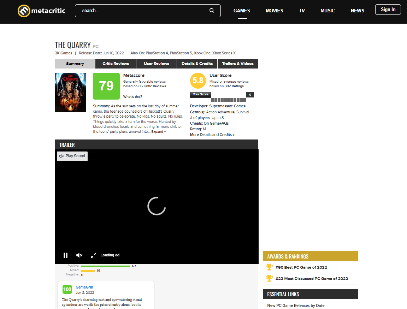Go to the Music section
Image resolution: width=407 pixels, height=309 pixels.
pyautogui.click(x=328, y=11)
